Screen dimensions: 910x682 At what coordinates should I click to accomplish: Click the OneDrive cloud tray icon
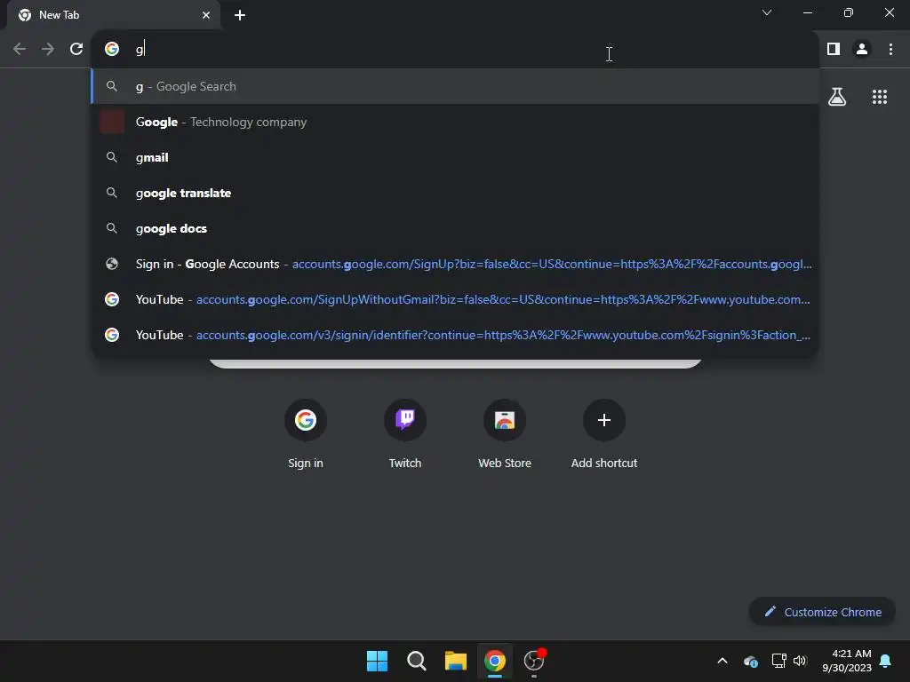751,661
